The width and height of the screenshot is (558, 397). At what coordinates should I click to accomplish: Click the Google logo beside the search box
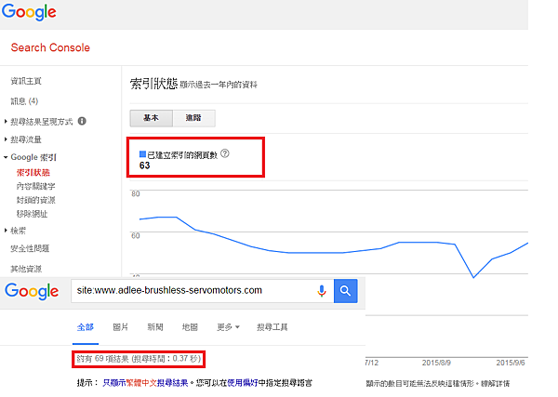(x=32, y=291)
